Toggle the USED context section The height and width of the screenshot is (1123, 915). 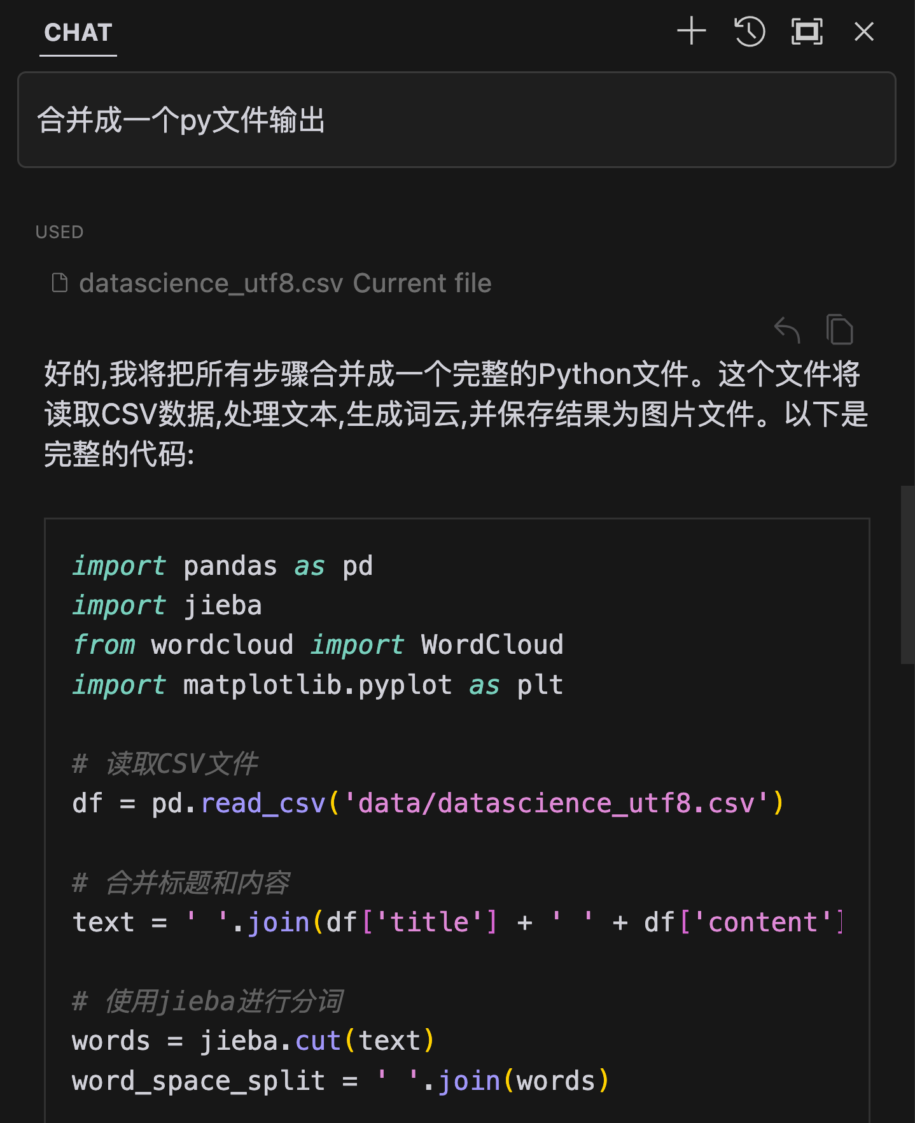[59, 232]
